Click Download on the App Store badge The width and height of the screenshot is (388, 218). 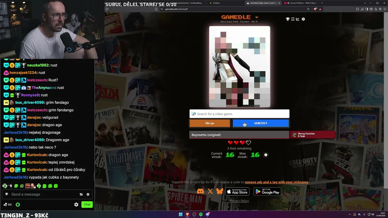(237, 191)
